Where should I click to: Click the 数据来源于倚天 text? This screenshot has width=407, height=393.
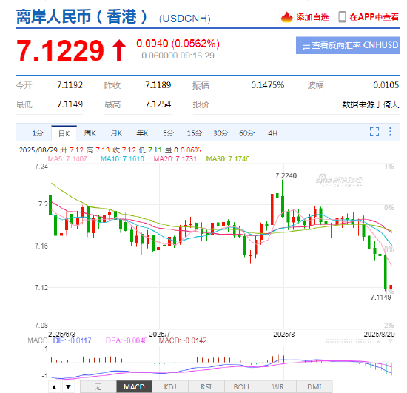coord(371,104)
